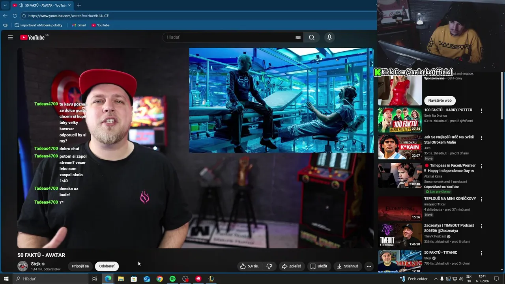Click the site info lock icon in address bar
The height and width of the screenshot is (284, 505).
pyautogui.click(x=24, y=16)
